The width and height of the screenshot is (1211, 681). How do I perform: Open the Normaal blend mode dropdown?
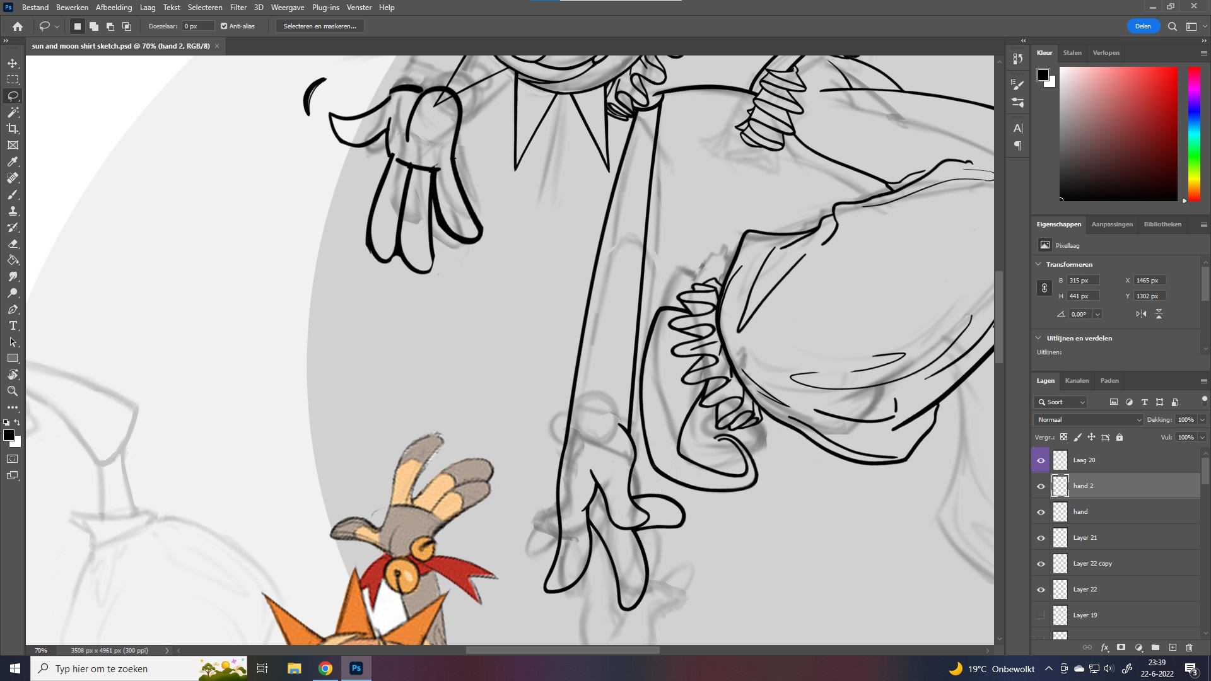[1088, 420]
